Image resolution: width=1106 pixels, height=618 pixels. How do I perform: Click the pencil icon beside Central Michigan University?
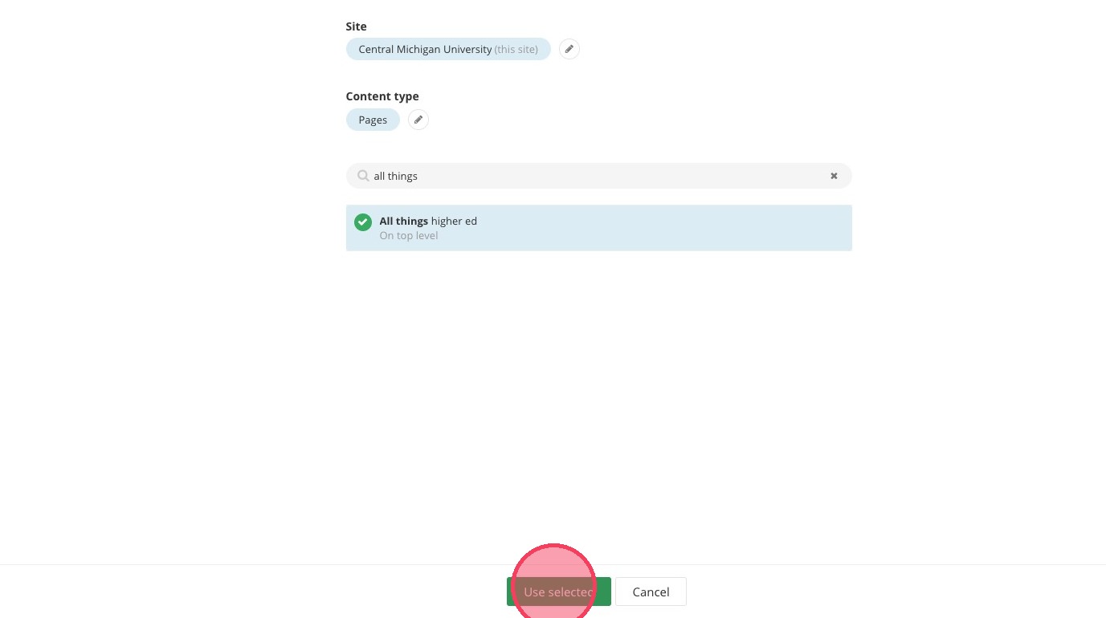coord(569,49)
